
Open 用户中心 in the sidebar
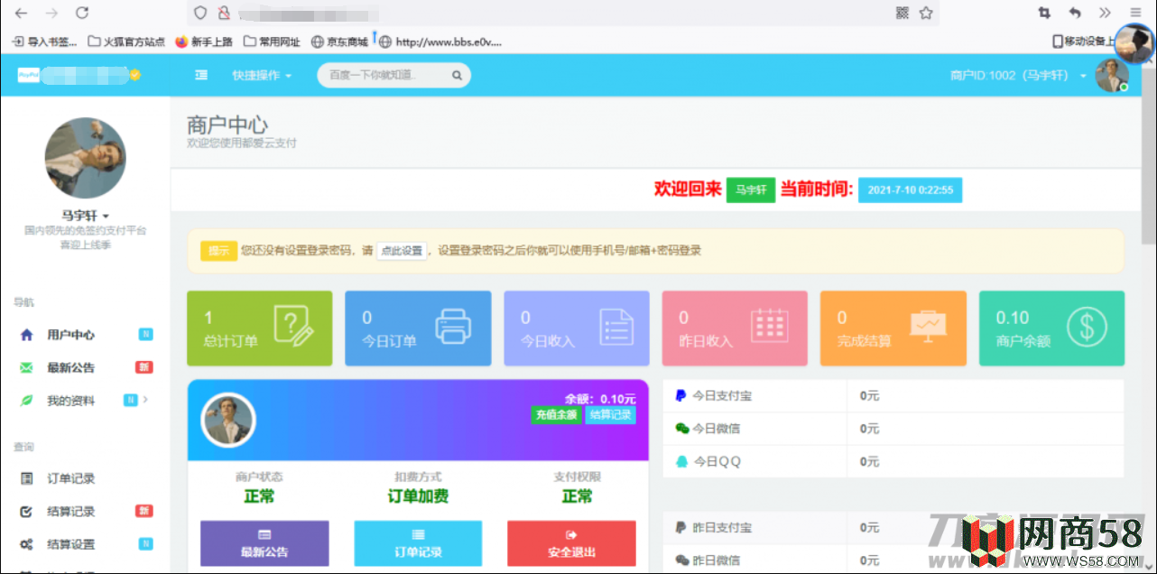(70, 335)
